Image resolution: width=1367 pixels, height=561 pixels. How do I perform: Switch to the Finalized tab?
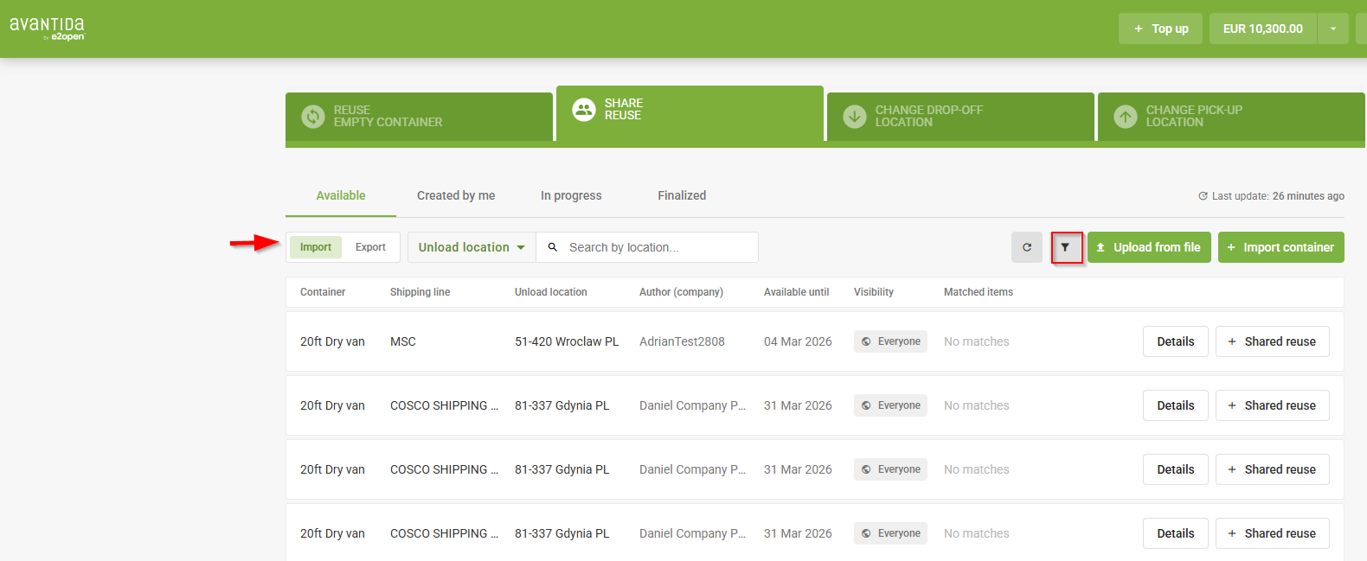click(682, 195)
